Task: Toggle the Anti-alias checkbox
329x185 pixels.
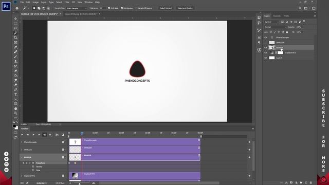Action: click(109, 8)
